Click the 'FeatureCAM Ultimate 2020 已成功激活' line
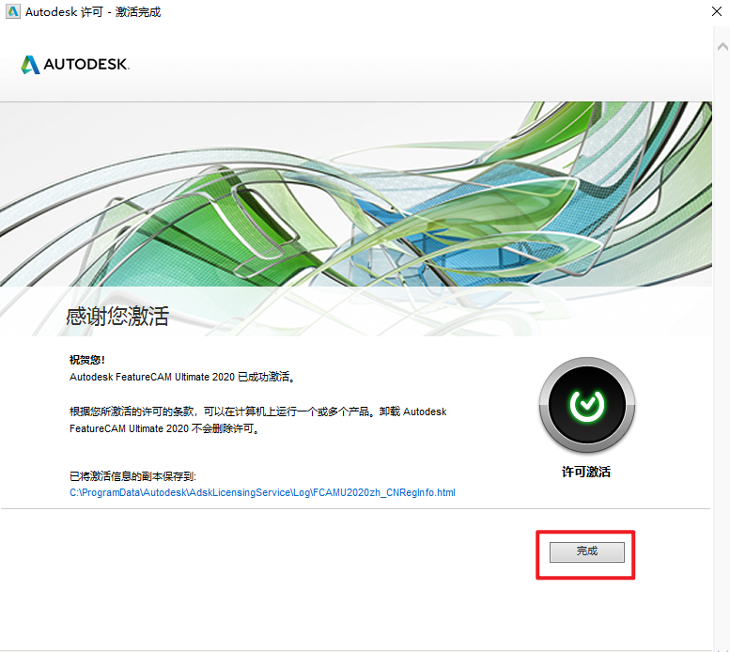This screenshot has height=652, width=730. point(182,377)
